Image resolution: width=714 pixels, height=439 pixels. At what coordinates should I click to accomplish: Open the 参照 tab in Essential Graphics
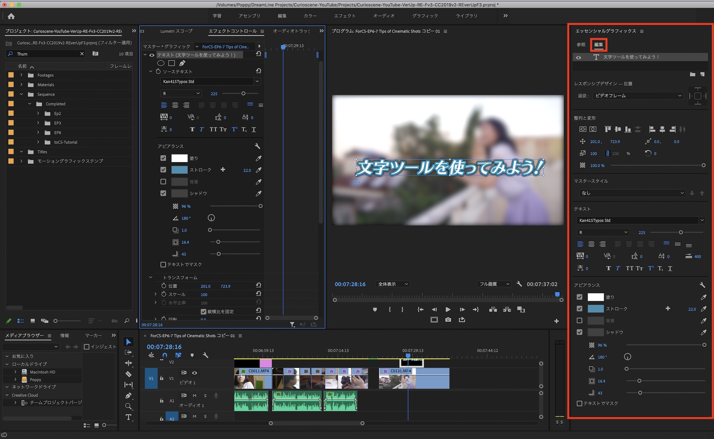pos(581,45)
